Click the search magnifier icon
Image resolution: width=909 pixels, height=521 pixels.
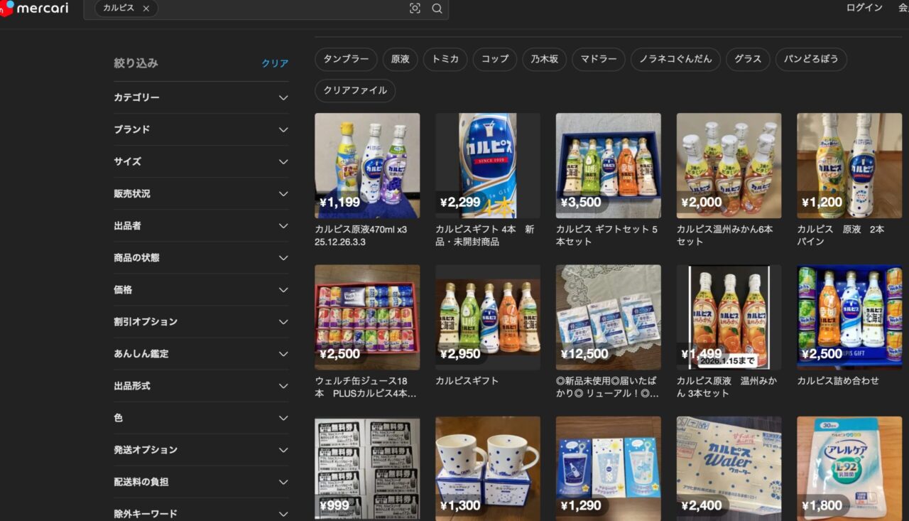click(437, 9)
